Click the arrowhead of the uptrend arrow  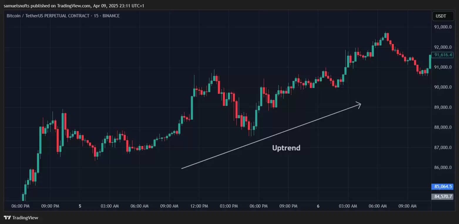pyautogui.click(x=359, y=104)
